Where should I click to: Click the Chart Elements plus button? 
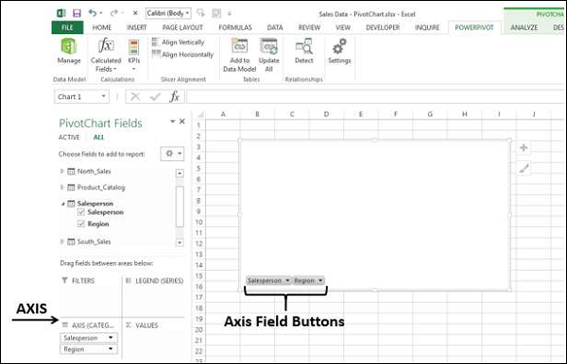tap(524, 147)
